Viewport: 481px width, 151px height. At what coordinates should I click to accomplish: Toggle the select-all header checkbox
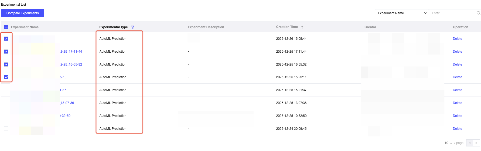coord(6,27)
